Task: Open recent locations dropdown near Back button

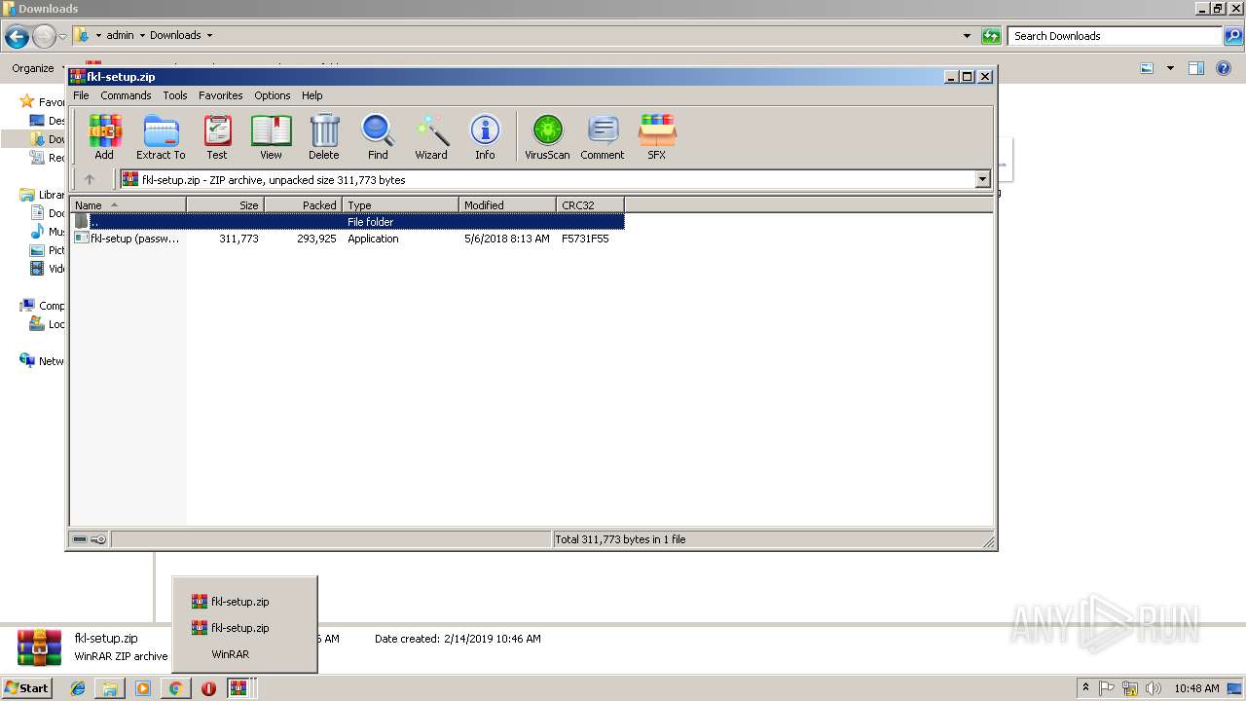Action: [62, 37]
